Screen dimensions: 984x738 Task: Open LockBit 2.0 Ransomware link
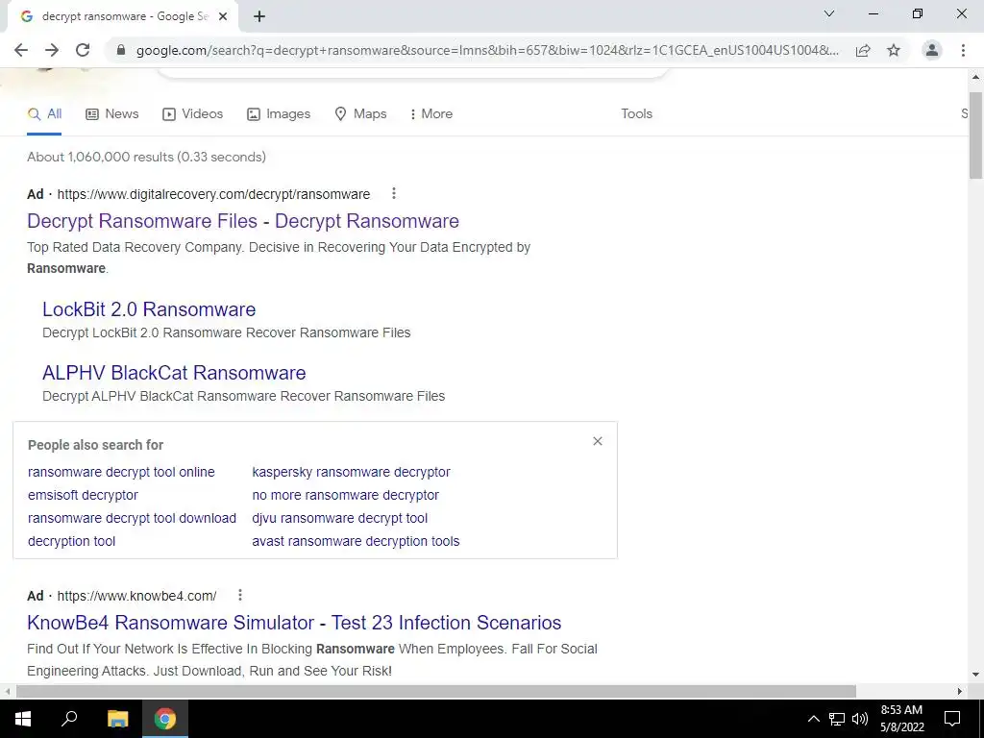point(149,309)
